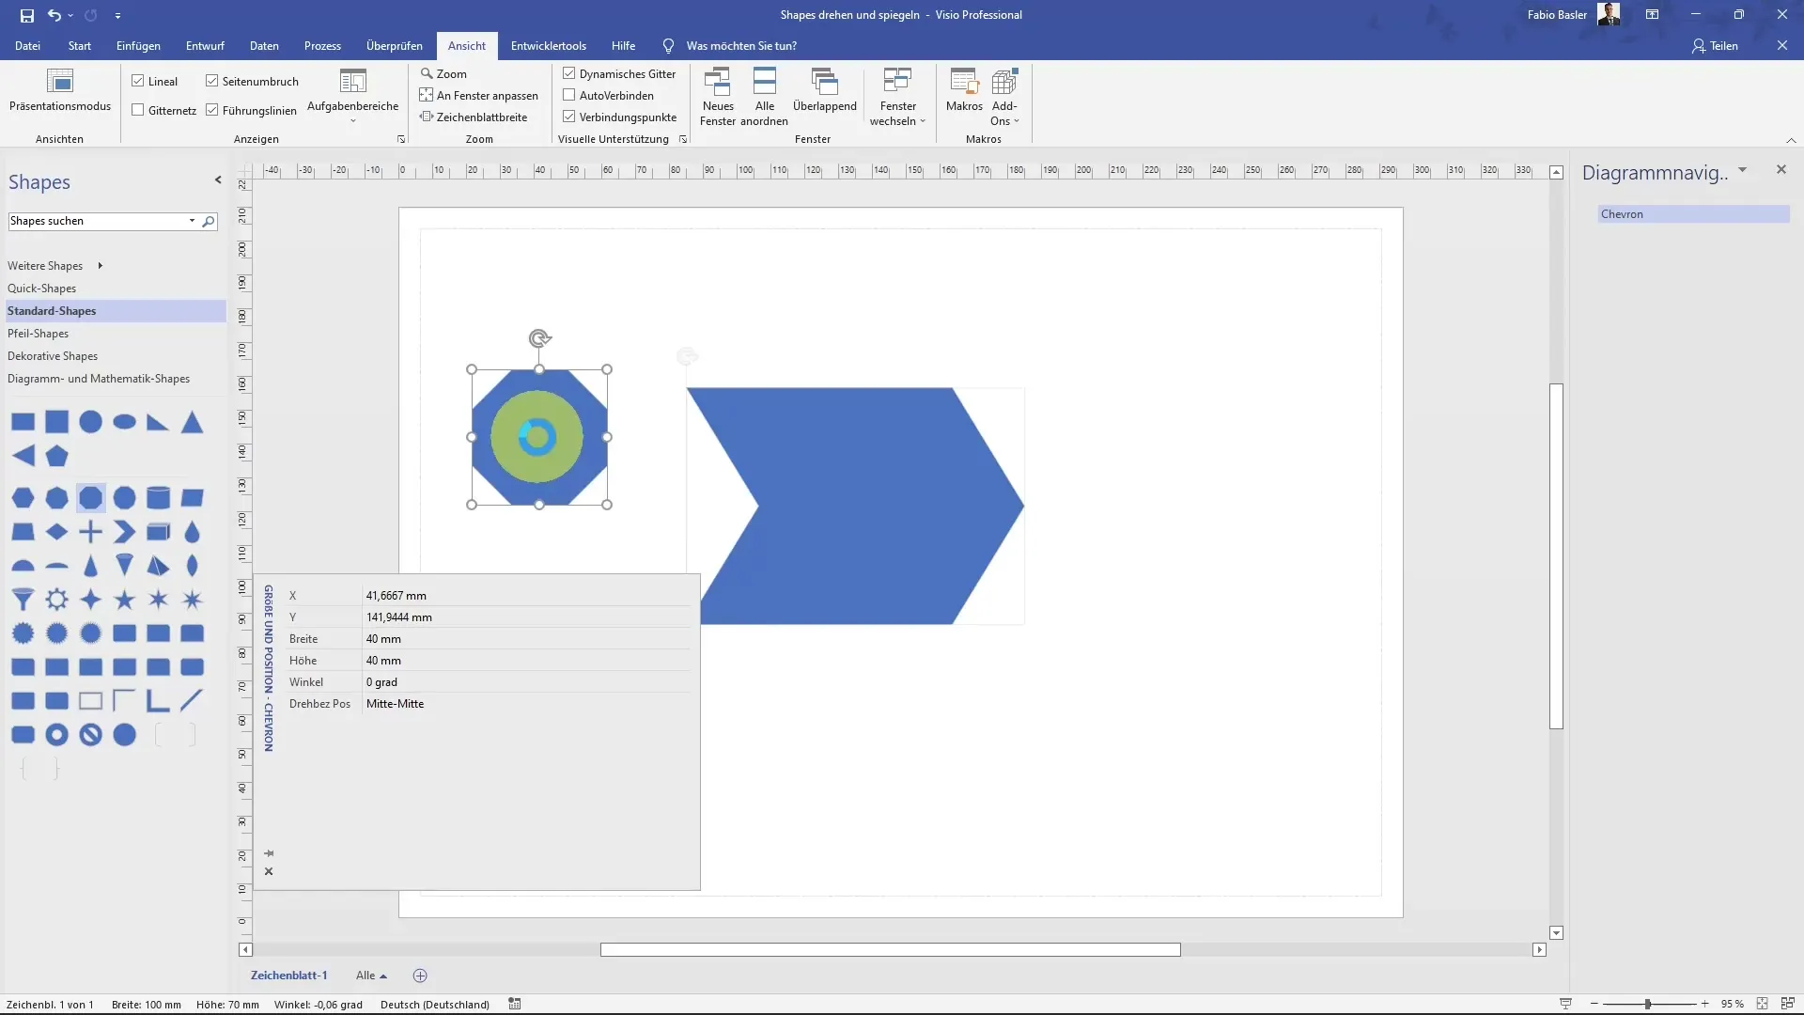
Task: Switch to the Entwicklertools tab
Action: click(x=549, y=45)
